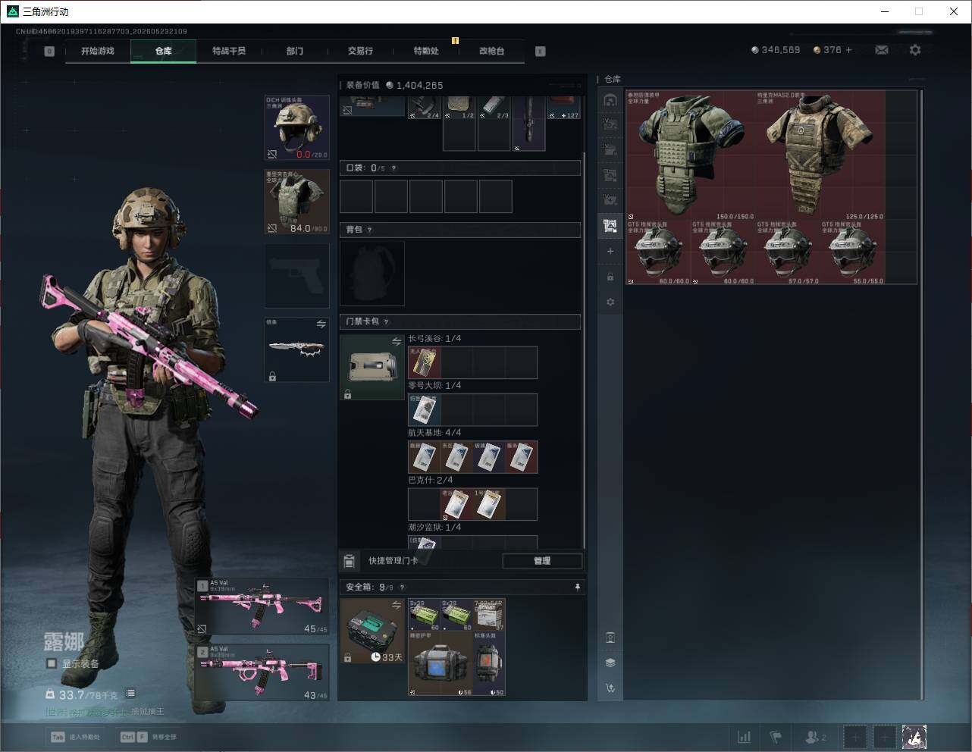Click 进入特勤处 Tab shortcut button
The image size is (972, 752).
point(75,737)
